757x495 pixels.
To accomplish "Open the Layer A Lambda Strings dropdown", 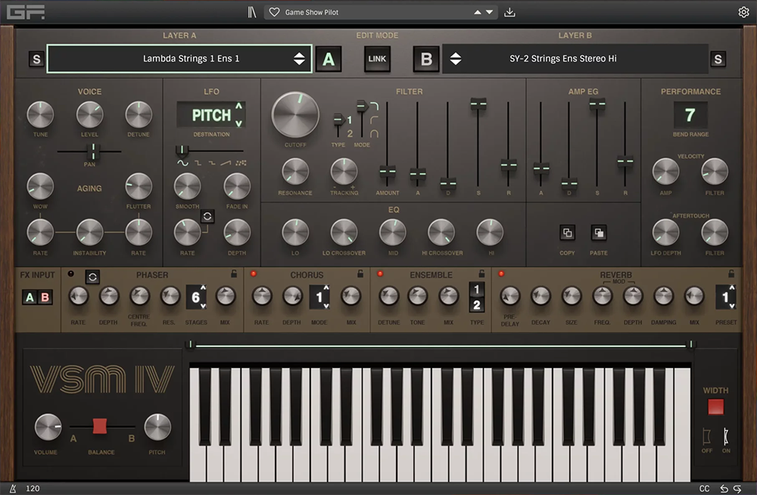I will pos(179,58).
